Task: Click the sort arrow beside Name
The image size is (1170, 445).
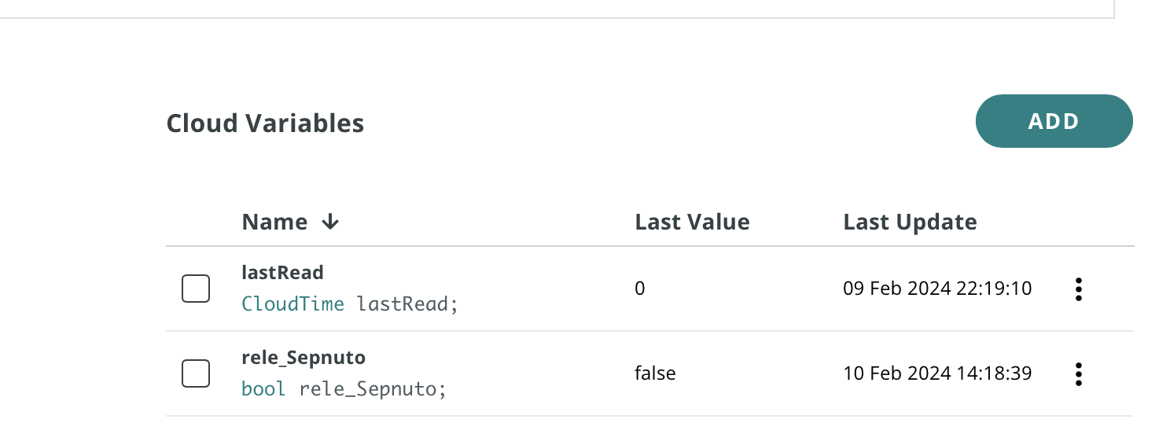Action: 330,222
